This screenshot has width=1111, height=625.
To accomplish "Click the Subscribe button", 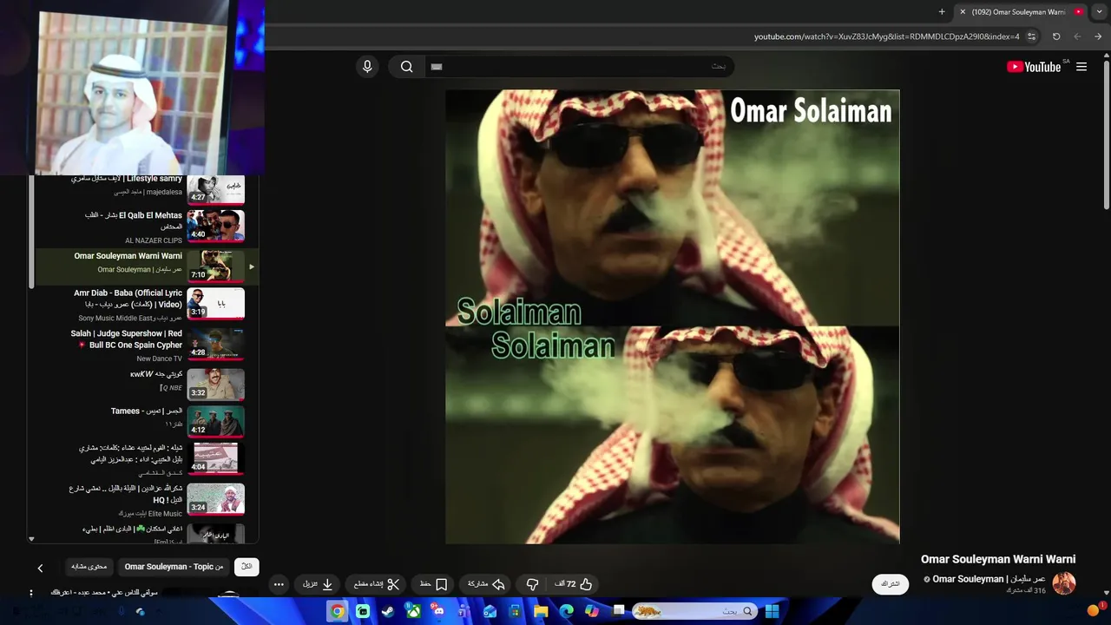I will coord(891,584).
